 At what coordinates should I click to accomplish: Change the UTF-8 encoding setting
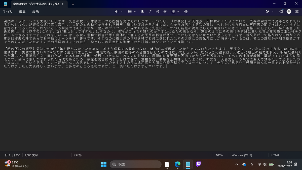click(275, 155)
